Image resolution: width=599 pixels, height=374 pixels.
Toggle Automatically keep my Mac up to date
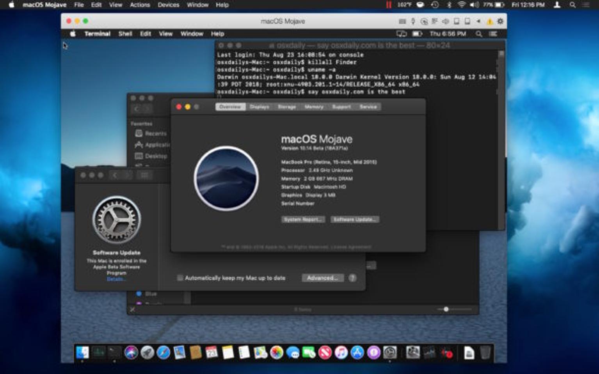[x=180, y=278]
